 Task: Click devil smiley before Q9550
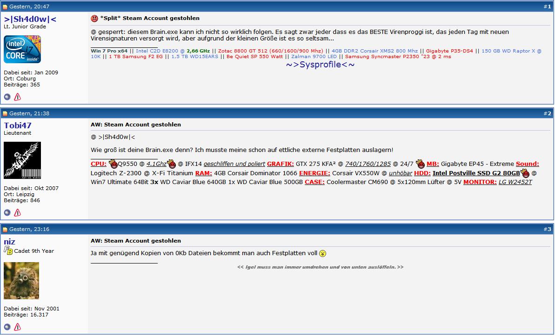(113, 164)
